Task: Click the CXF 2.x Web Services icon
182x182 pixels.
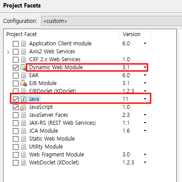Action: [x=23, y=59]
